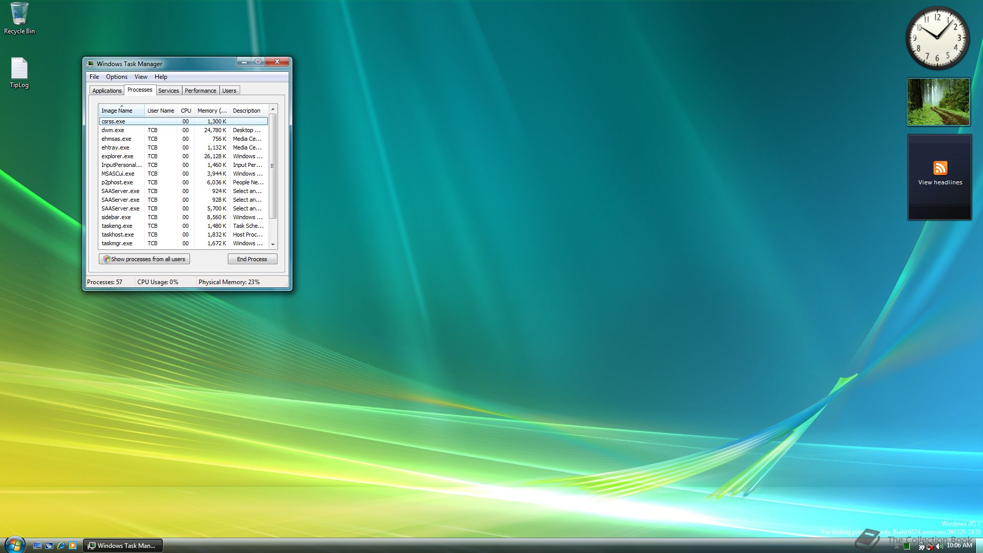Sort by User Name column header
Image resolution: width=983 pixels, height=553 pixels.
coord(161,111)
